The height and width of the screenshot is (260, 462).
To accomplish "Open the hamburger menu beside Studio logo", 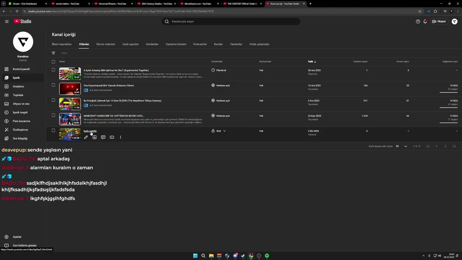I will pos(7,21).
